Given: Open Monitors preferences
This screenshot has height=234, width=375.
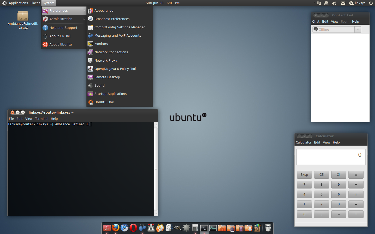Looking at the screenshot, I should click(x=120, y=44).
